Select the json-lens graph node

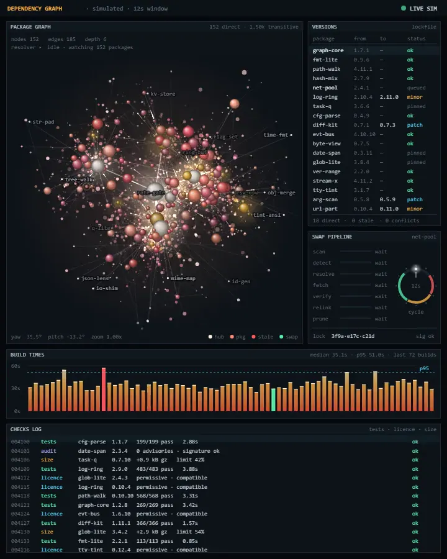coord(78,278)
